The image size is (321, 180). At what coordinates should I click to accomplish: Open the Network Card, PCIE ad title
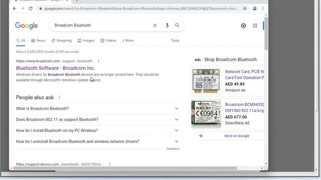[244, 74]
